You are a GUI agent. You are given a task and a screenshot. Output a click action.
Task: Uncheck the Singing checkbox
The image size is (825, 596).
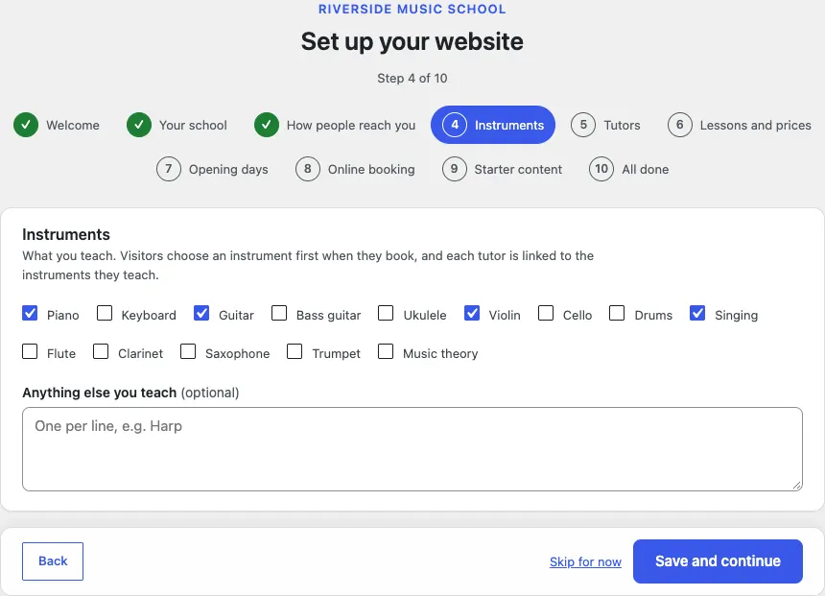tap(697, 313)
